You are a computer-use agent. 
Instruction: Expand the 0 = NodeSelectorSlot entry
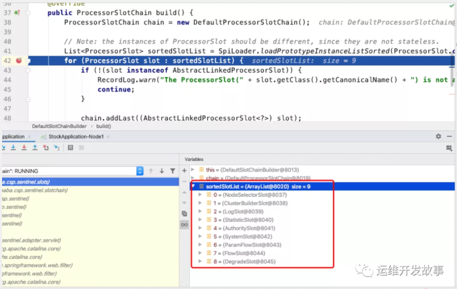coord(200,195)
